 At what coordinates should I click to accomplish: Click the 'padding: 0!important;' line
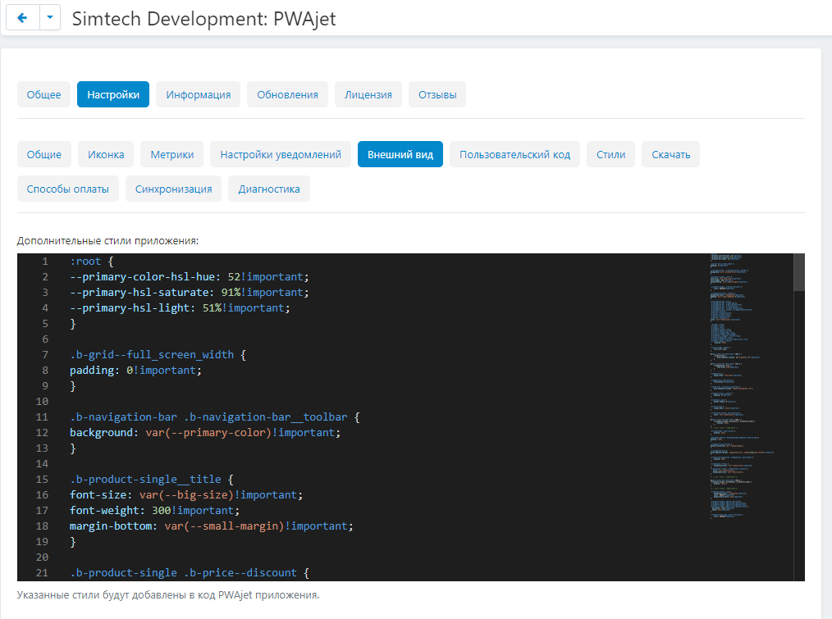pos(135,371)
